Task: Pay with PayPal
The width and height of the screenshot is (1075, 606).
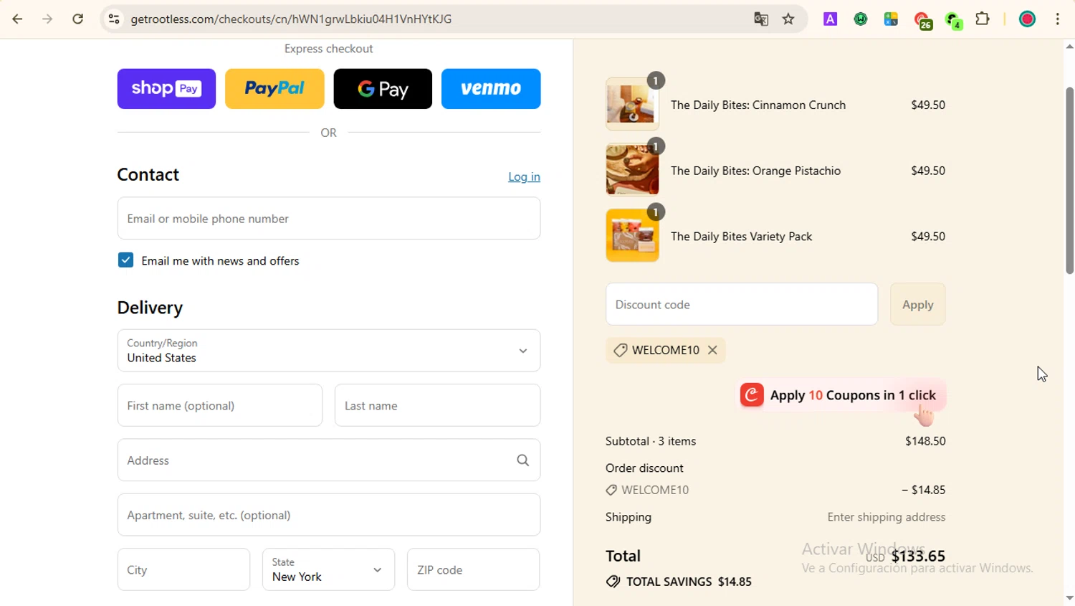Action: 274,89
